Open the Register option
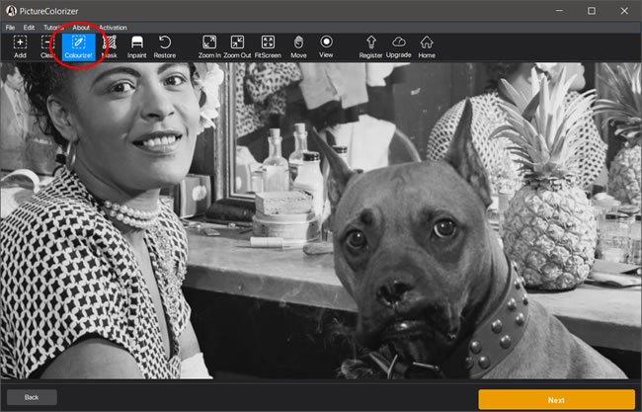 point(371,46)
